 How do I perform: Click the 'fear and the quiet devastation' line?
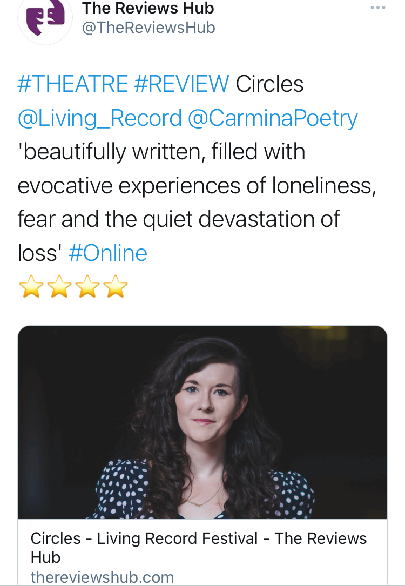(x=179, y=219)
